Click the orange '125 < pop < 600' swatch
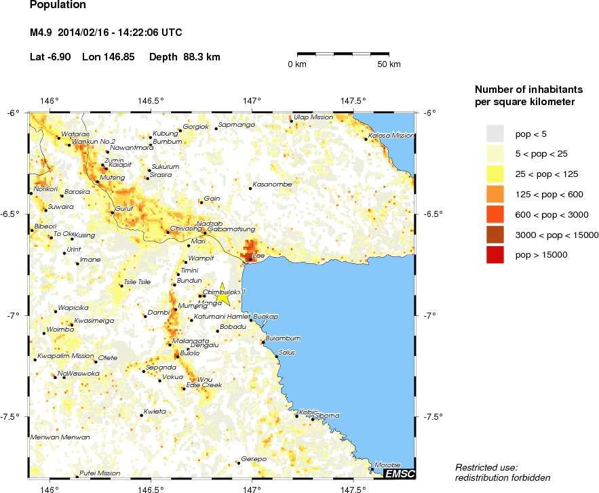This screenshot has height=493, width=599. pos(497,194)
